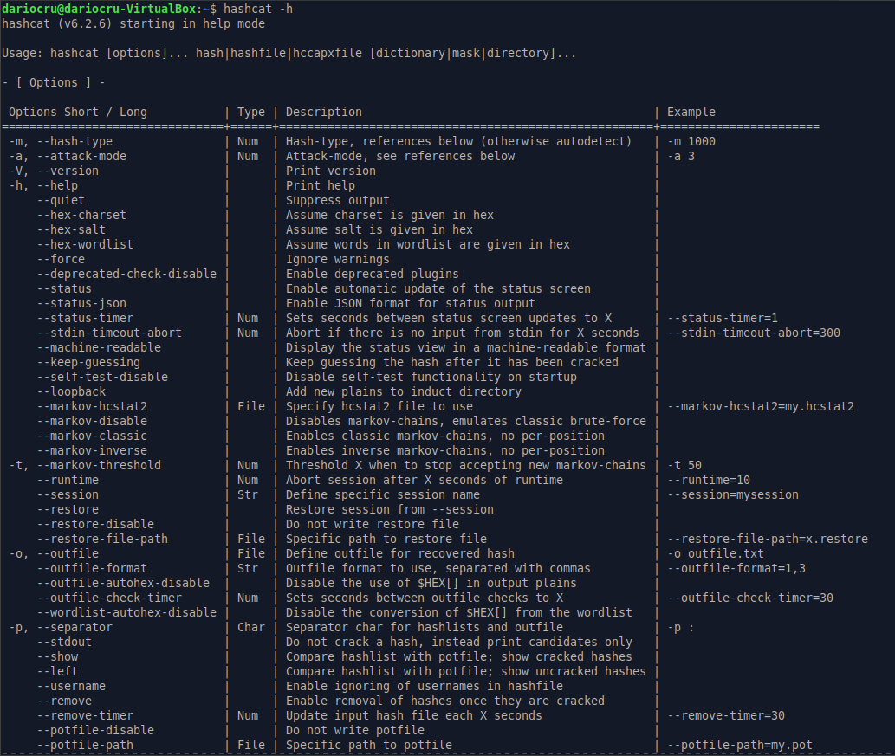Viewport: 895px width, 756px height.
Task: Click the 'Char' type value
Action: pos(251,628)
